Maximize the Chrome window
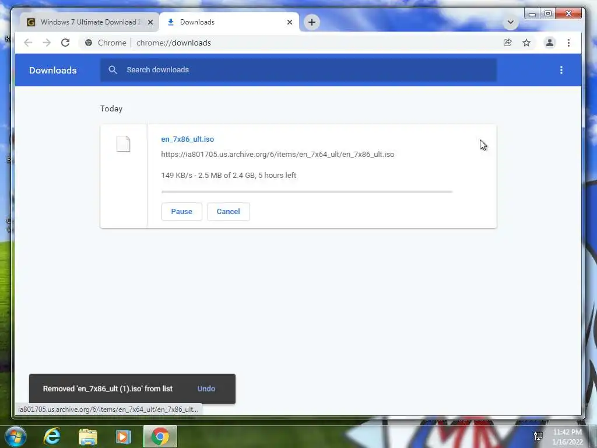 [x=548, y=14]
